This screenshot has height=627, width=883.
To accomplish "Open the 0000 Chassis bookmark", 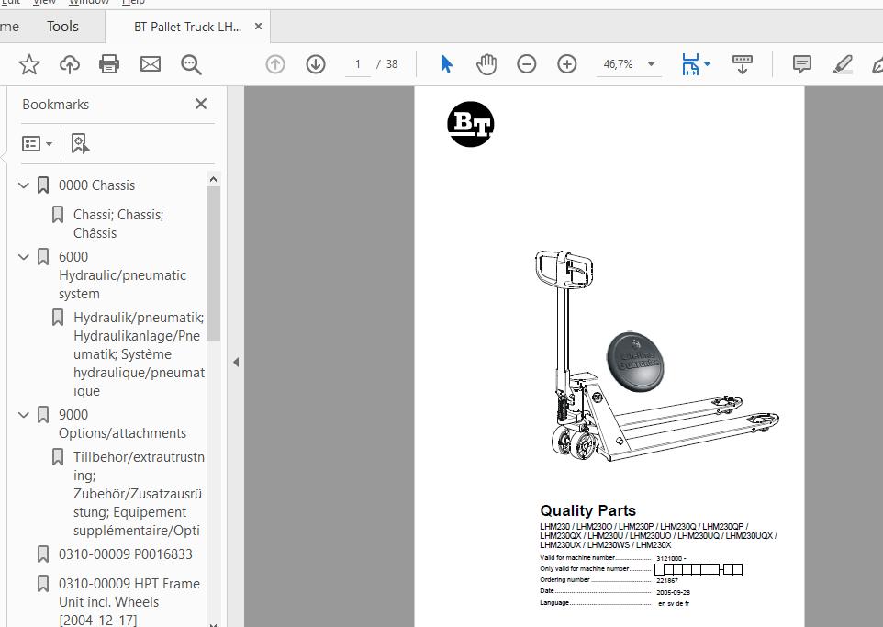I will point(97,185).
